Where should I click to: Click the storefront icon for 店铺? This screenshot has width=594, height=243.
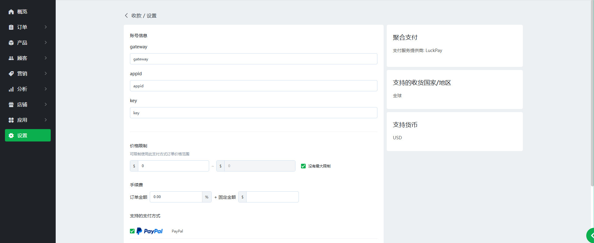coord(11,105)
